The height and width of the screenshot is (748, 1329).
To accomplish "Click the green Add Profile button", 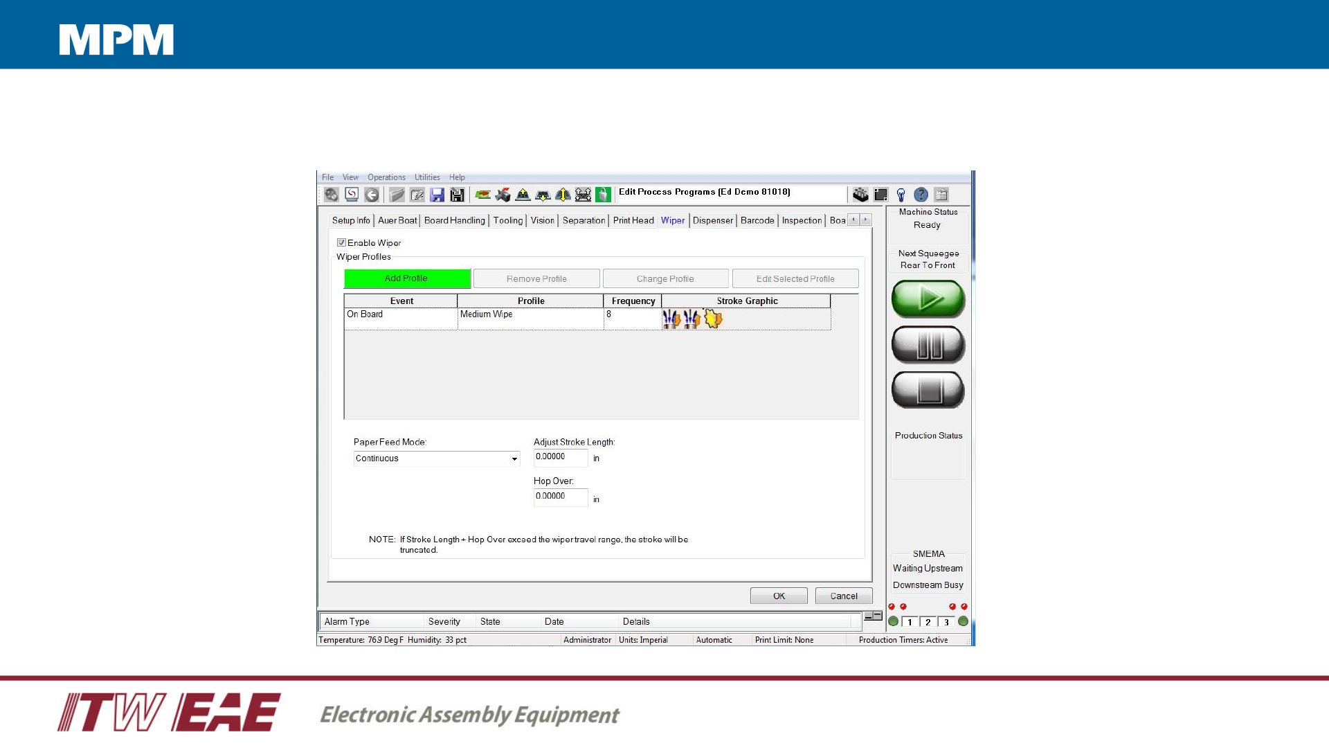I will [406, 278].
